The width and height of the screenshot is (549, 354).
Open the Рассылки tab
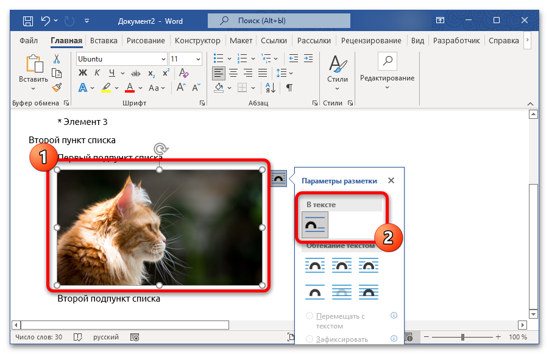click(x=314, y=41)
